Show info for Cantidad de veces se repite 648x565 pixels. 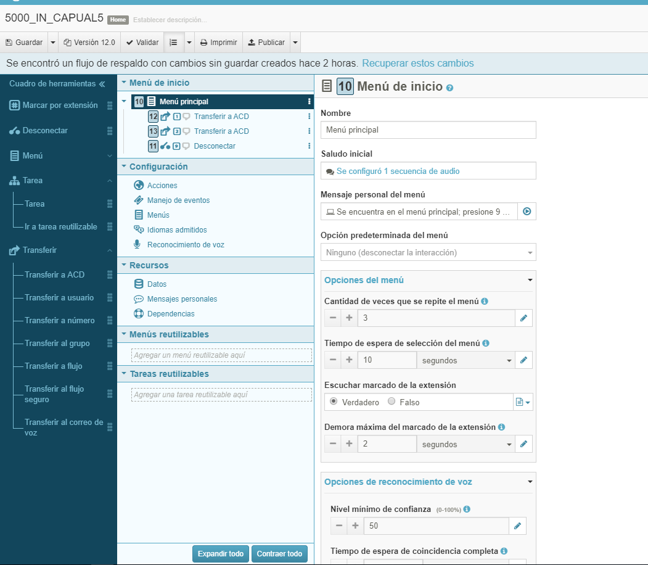485,301
